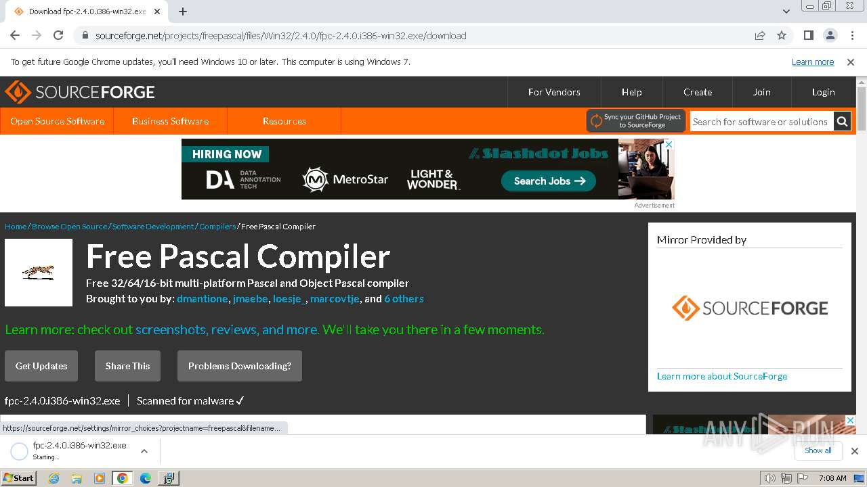This screenshot has width=867, height=487.
Task: Click the share page icon in address bar
Action: pos(760,35)
